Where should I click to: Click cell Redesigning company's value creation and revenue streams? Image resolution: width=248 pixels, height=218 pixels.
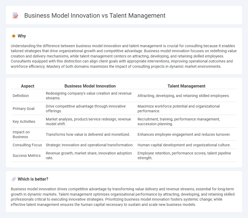(x=90, y=96)
